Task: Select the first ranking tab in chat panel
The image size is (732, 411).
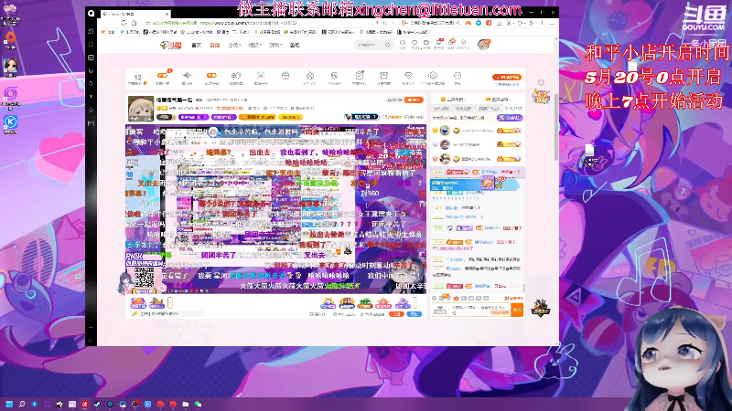Action: 441,109
